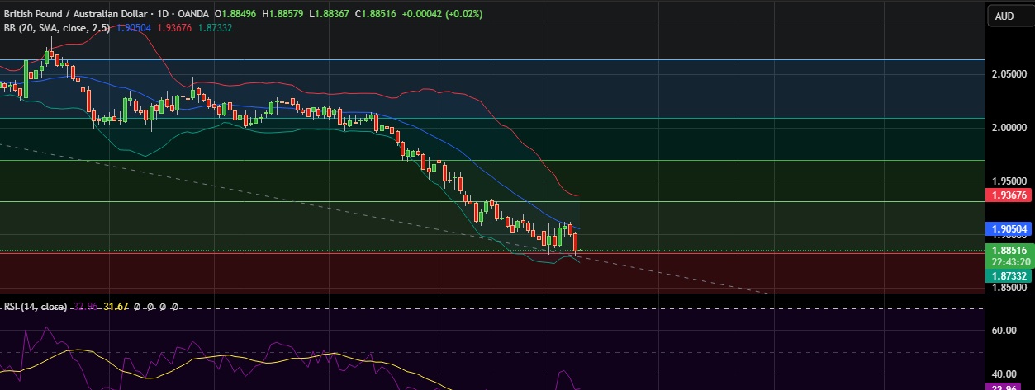Click the 2.00000 tick on the price scale
1035x390 pixels.
pos(1009,128)
